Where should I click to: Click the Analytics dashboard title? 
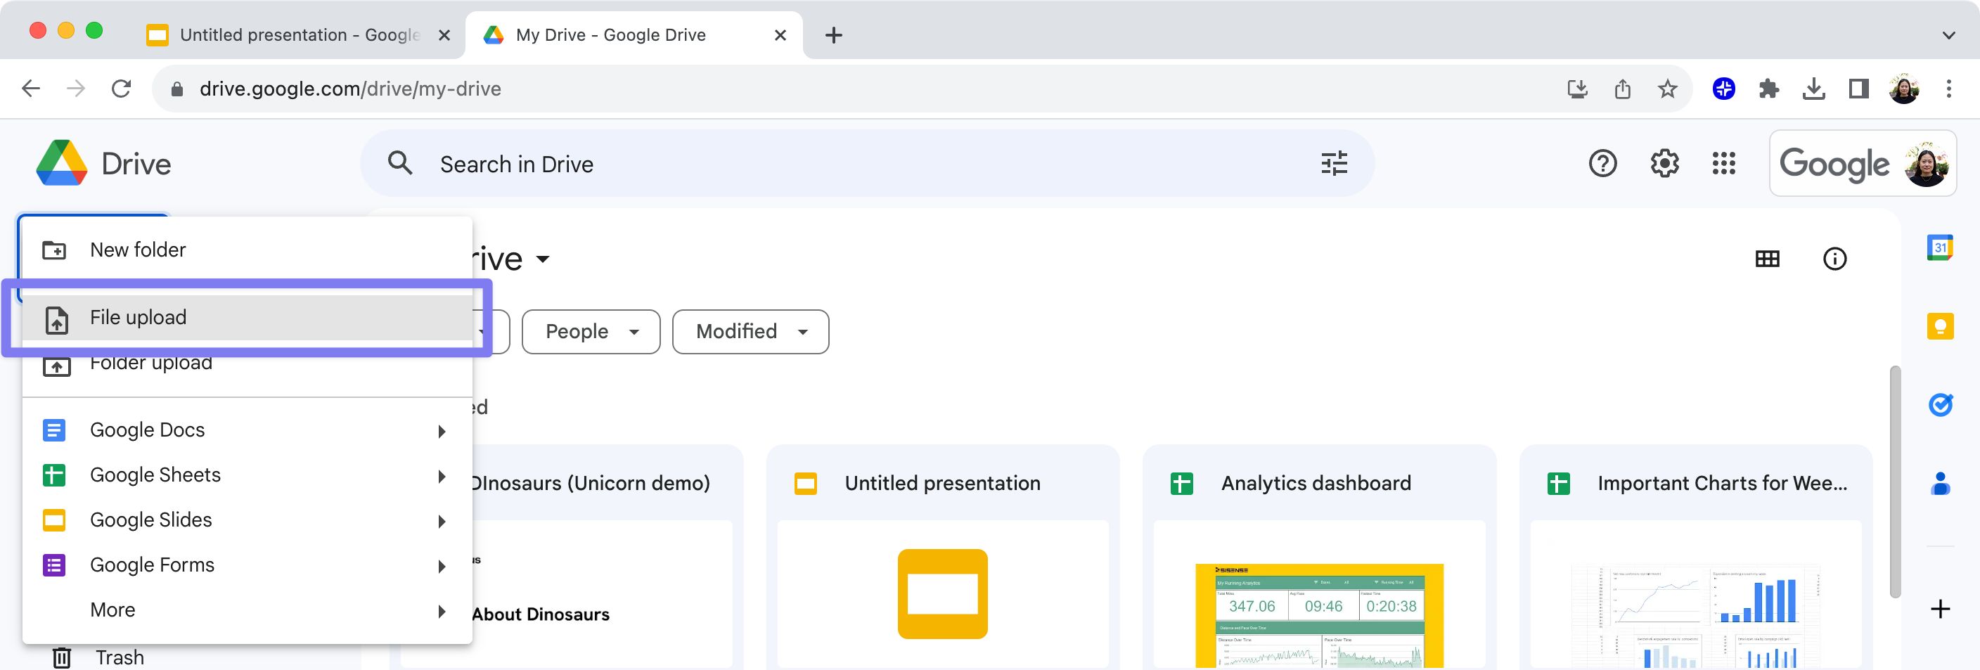point(1316,483)
